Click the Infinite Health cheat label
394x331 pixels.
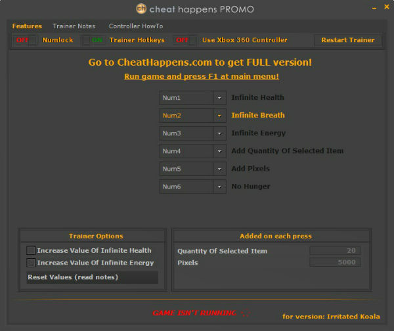258,97
